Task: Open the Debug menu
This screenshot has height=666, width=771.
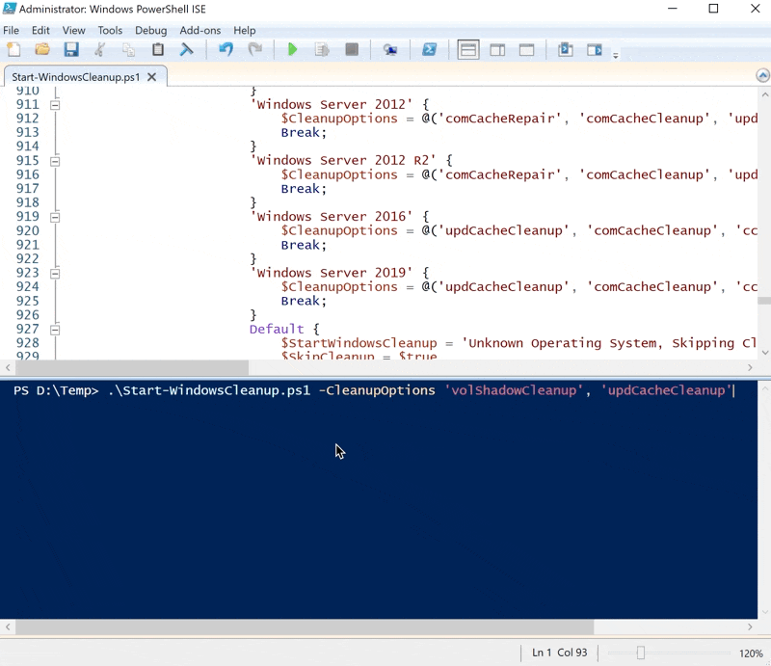Action: [150, 30]
